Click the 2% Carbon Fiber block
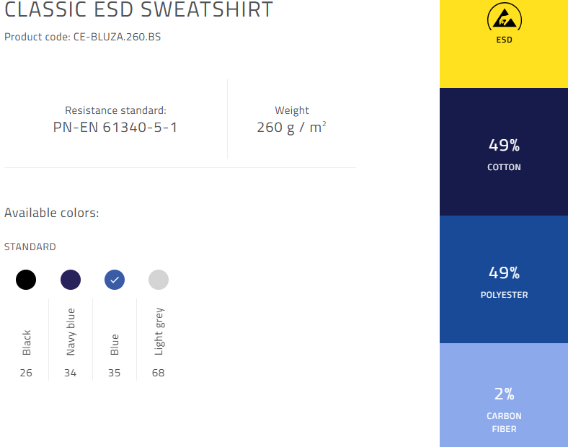Viewport: 568px width, 447px height. [x=504, y=395]
